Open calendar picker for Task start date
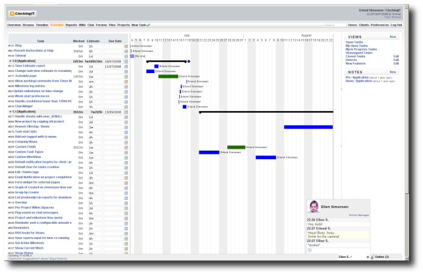Image resolution: width=423 pixels, height=275 pixels. click(x=126, y=132)
